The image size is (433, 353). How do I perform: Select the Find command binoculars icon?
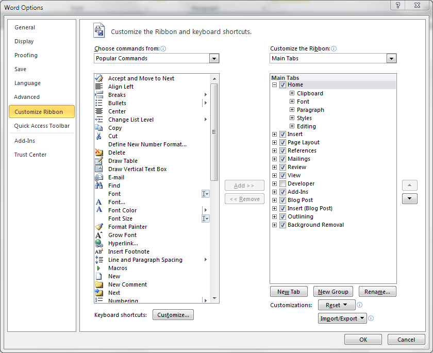pyautogui.click(x=100, y=186)
